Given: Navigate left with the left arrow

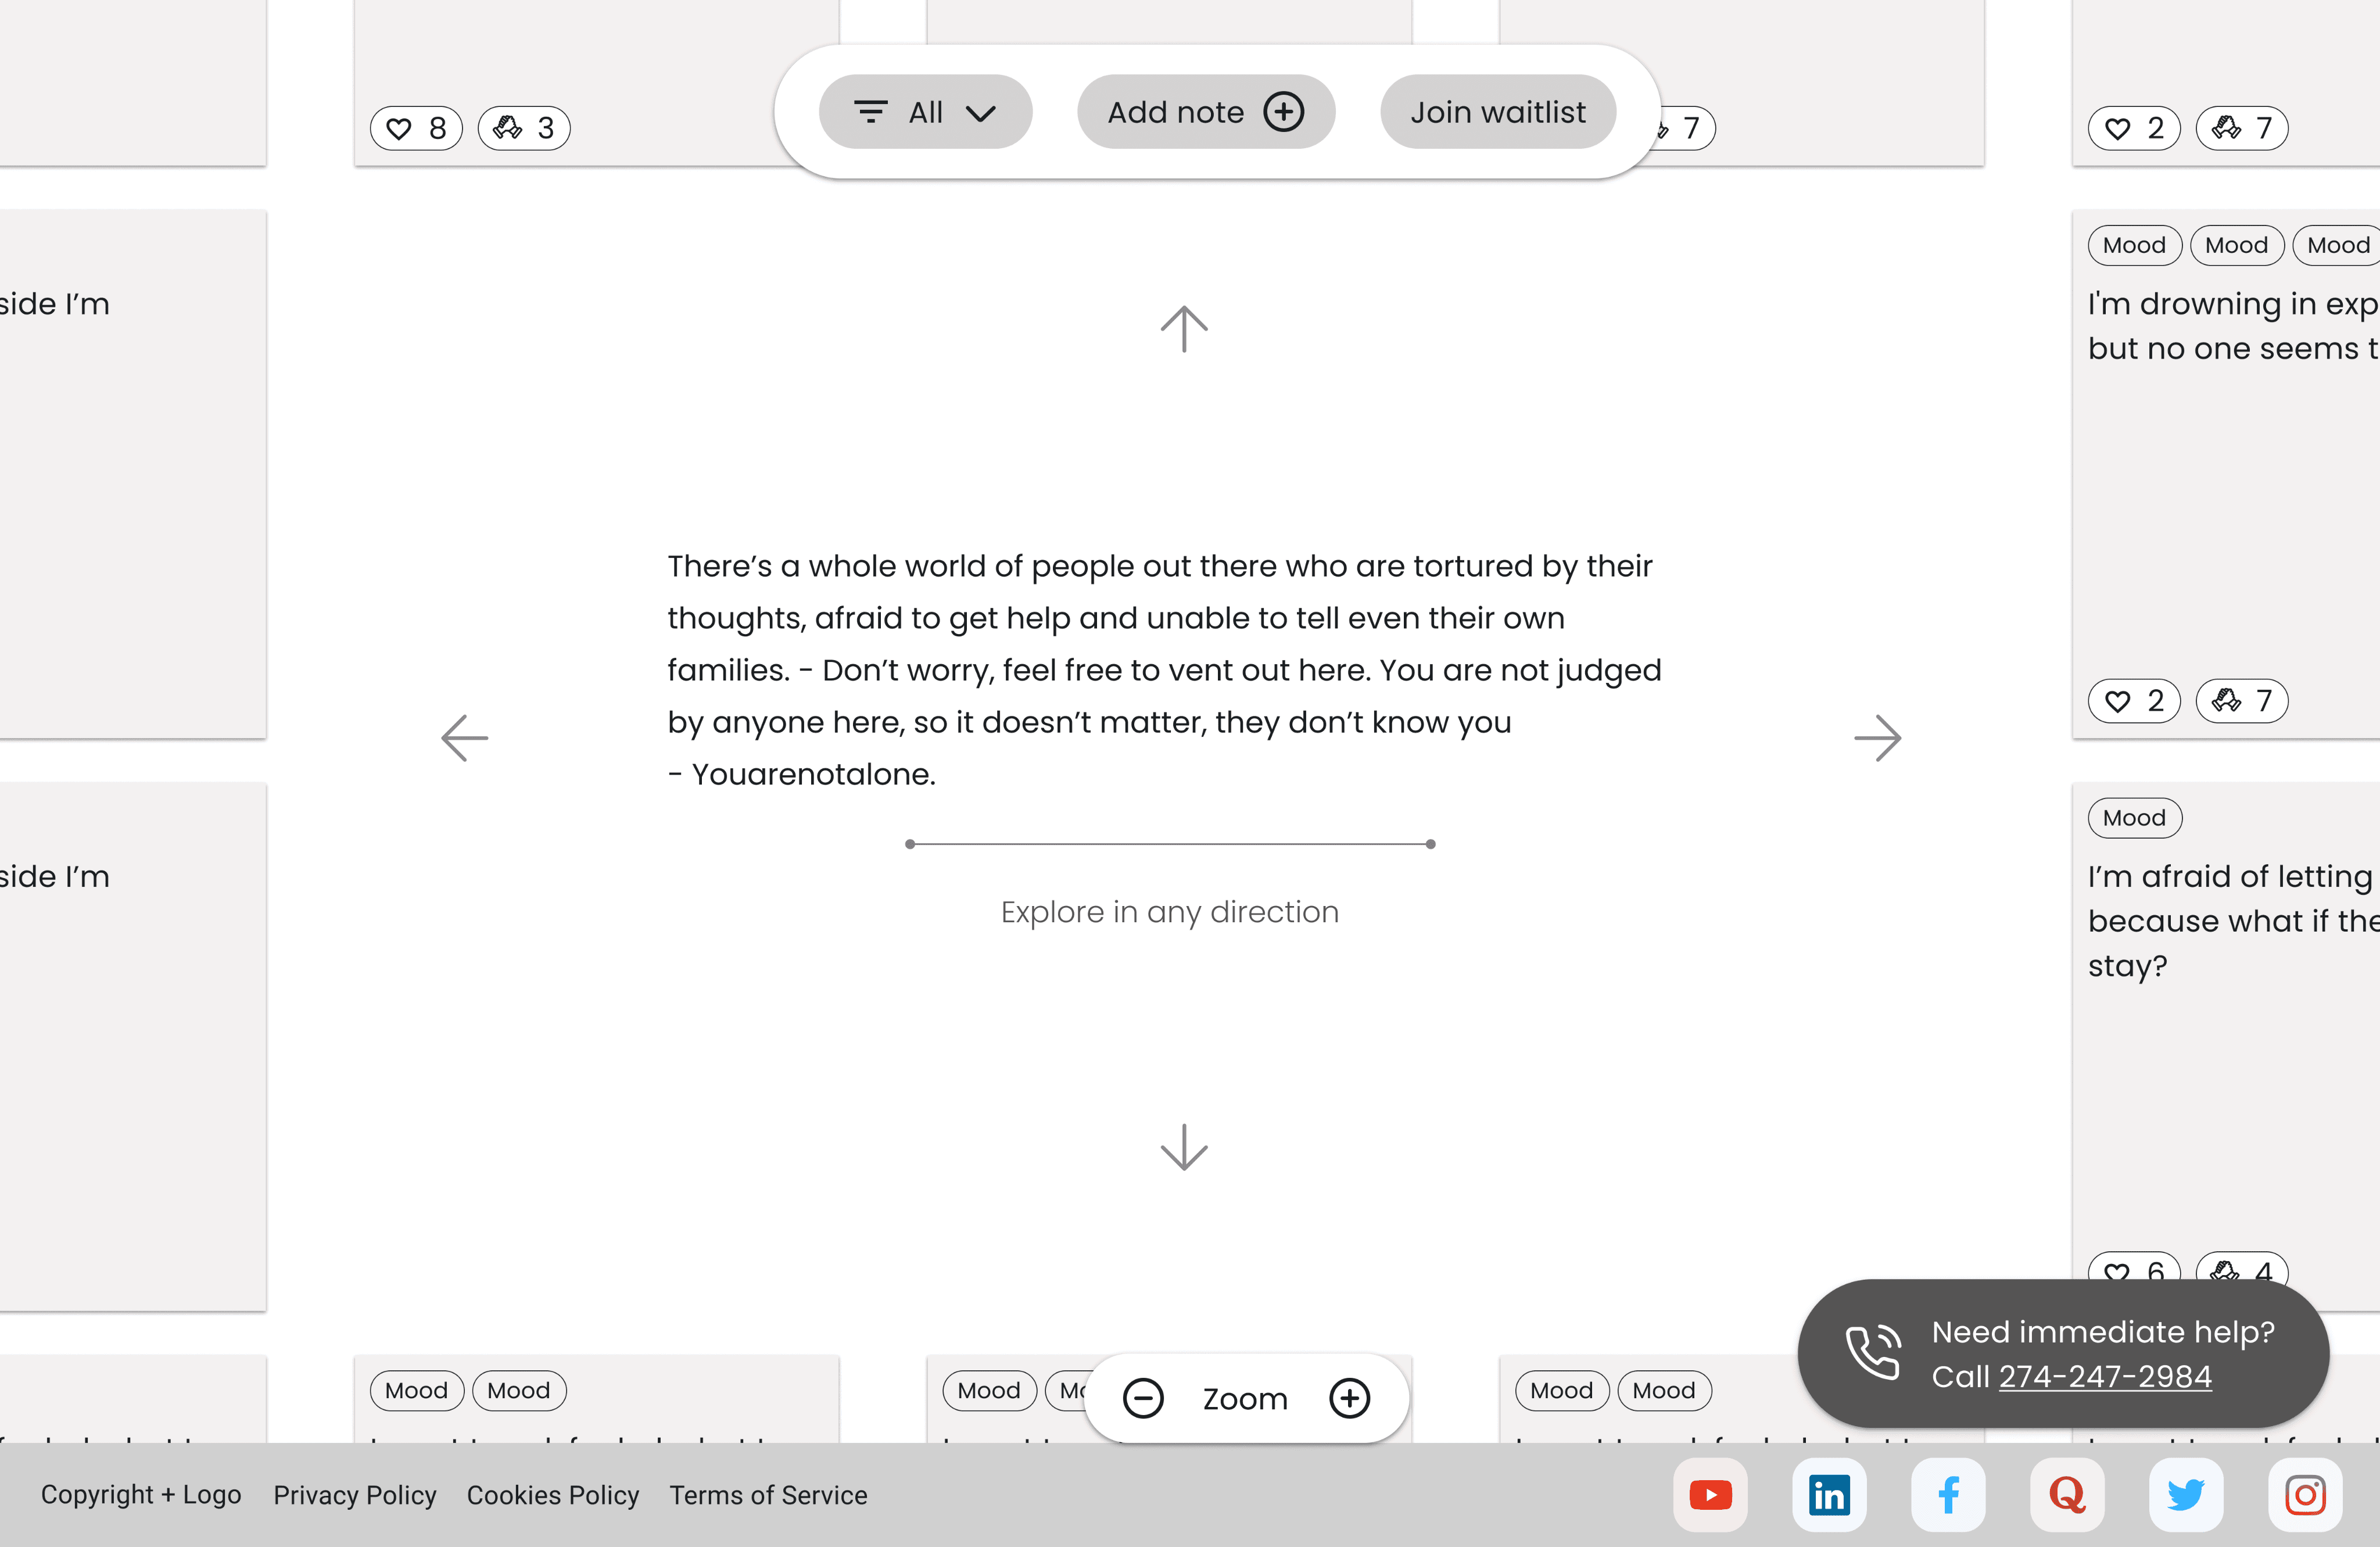Looking at the screenshot, I should tap(465, 738).
